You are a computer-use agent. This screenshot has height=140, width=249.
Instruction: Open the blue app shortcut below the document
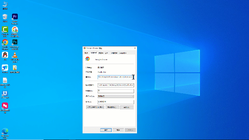(5, 94)
